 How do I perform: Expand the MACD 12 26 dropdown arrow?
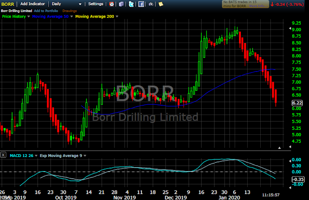36,156
